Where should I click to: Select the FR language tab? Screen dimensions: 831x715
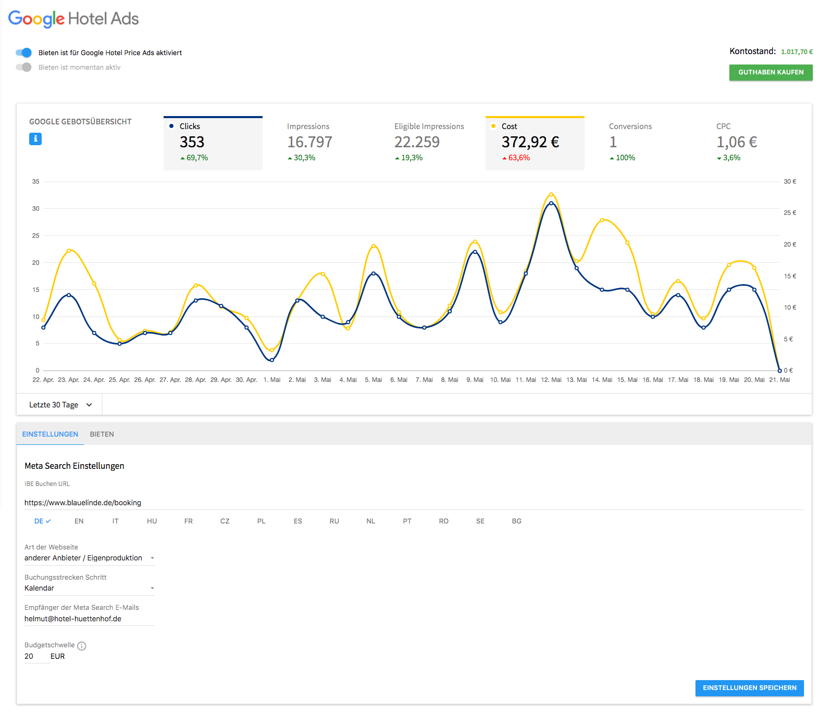click(189, 521)
